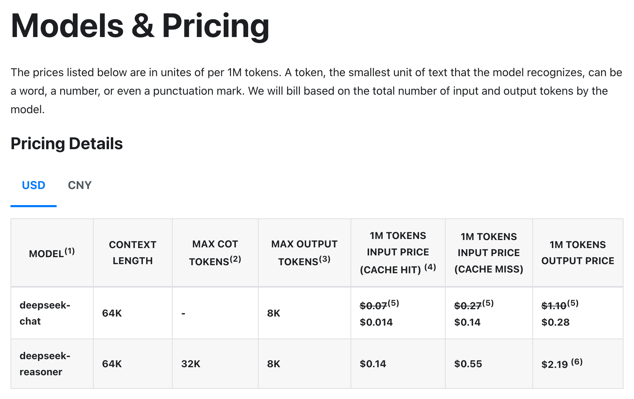Click the Pricing Details heading

click(x=67, y=144)
